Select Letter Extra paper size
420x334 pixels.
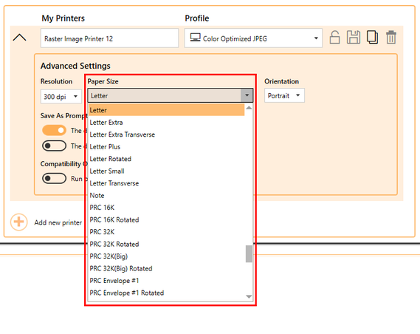[x=166, y=123]
